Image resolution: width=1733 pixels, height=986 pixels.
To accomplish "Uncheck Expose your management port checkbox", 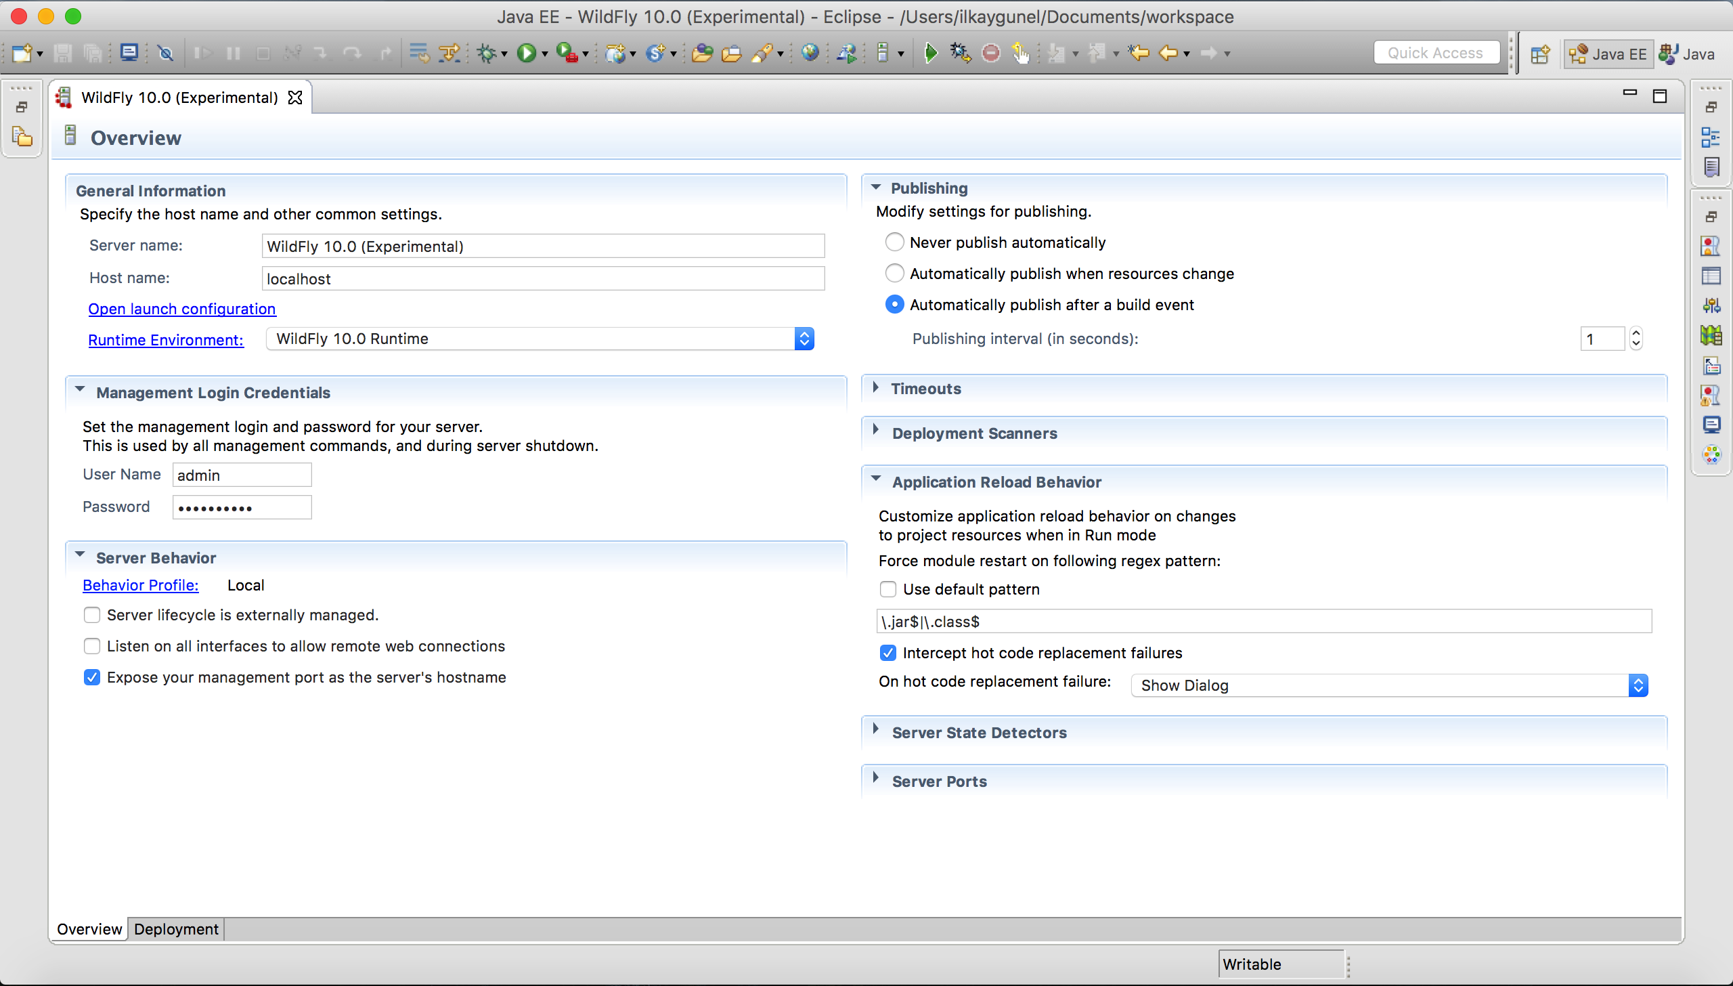I will (92, 677).
